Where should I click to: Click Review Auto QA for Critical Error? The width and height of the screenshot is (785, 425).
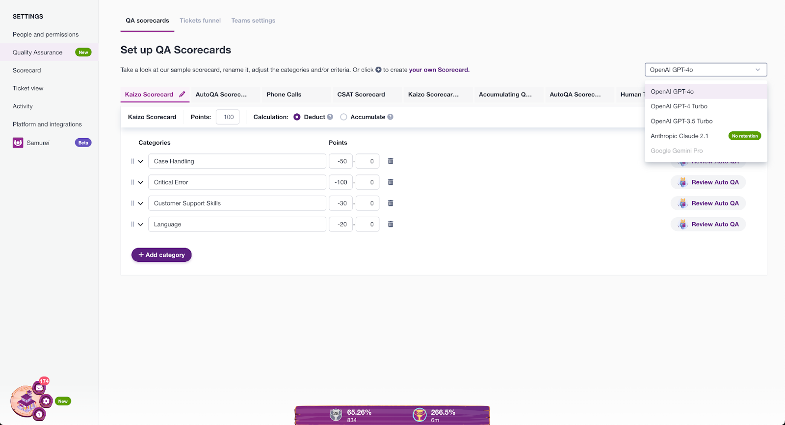[x=708, y=182]
